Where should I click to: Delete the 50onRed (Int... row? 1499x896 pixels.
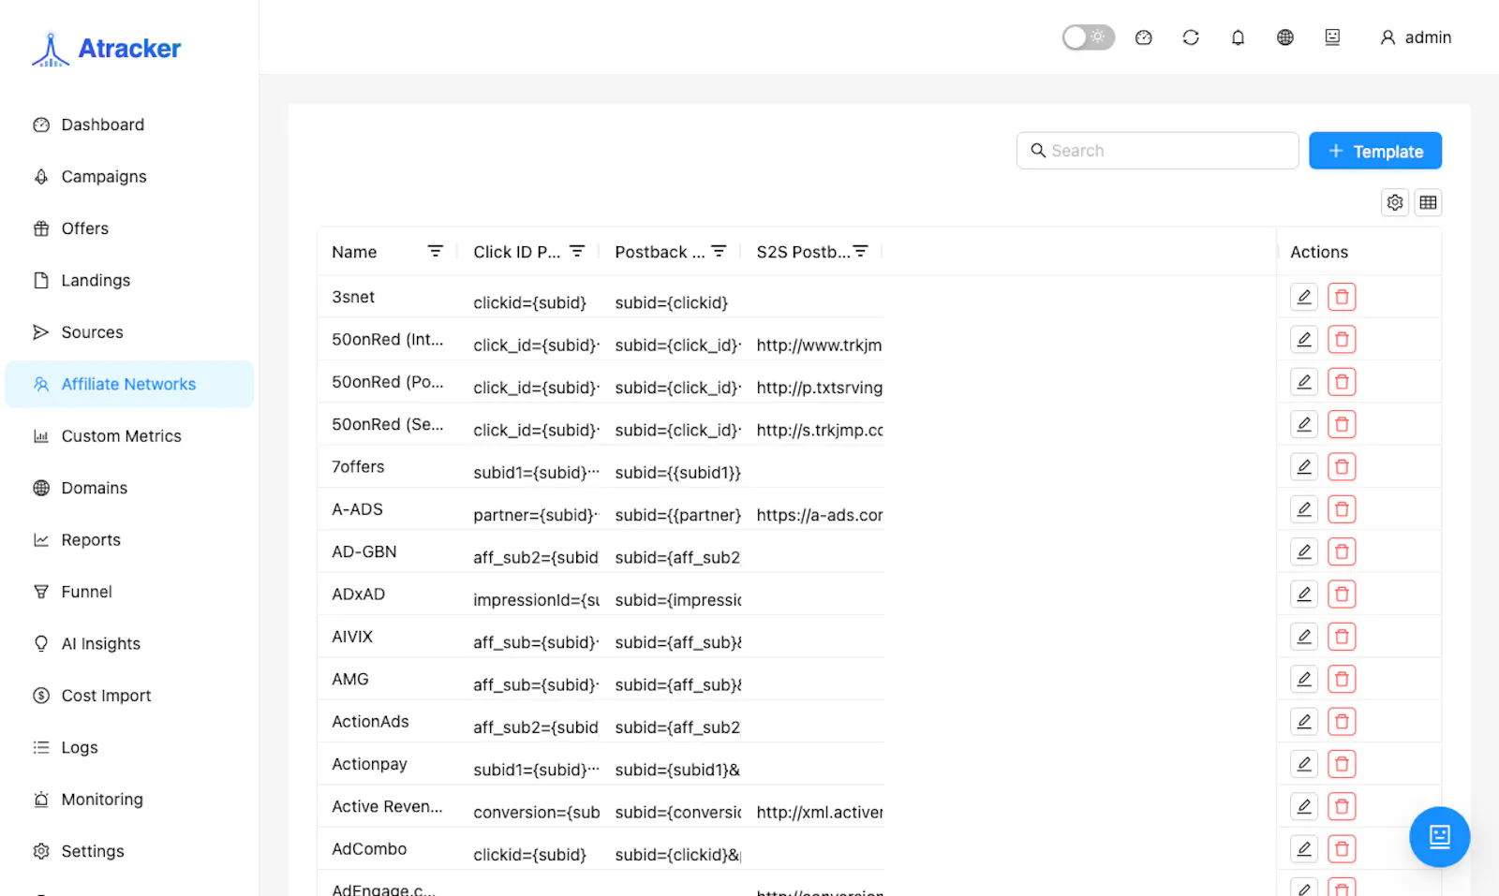[1342, 339]
